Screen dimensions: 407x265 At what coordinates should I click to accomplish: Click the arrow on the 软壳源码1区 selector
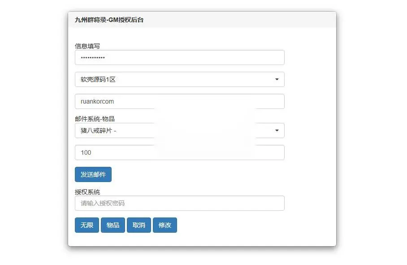[277, 79]
